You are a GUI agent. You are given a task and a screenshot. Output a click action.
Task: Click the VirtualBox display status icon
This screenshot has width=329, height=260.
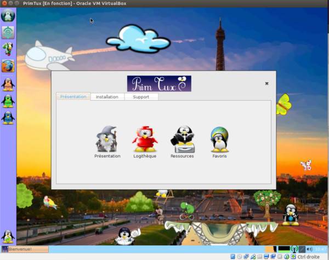(x=266, y=256)
